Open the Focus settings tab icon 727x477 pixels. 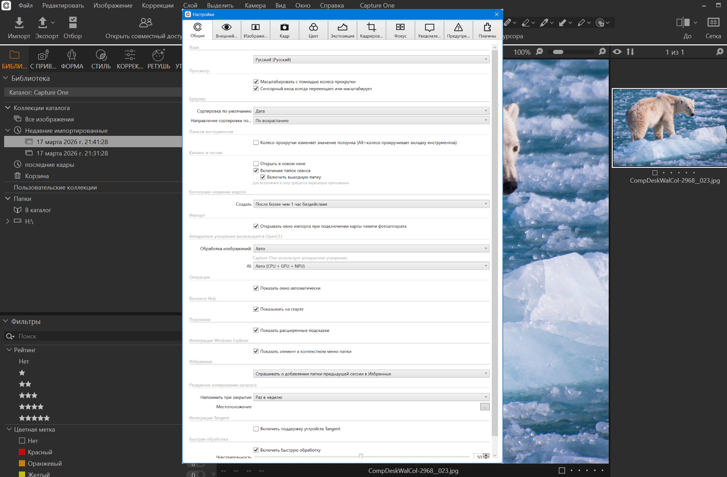(400, 28)
